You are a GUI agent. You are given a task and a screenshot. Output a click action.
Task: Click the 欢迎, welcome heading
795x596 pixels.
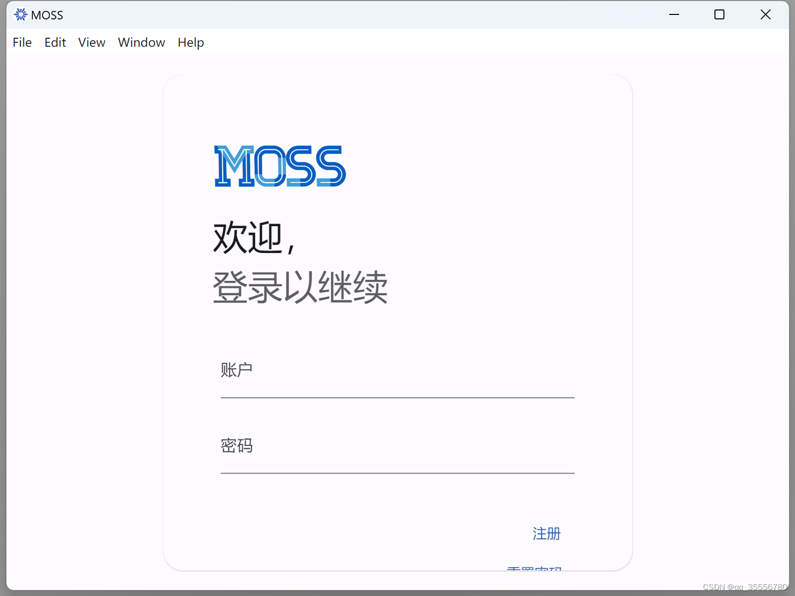pyautogui.click(x=255, y=238)
